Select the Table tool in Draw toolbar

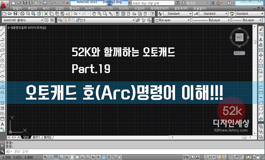[x=2, y=119]
